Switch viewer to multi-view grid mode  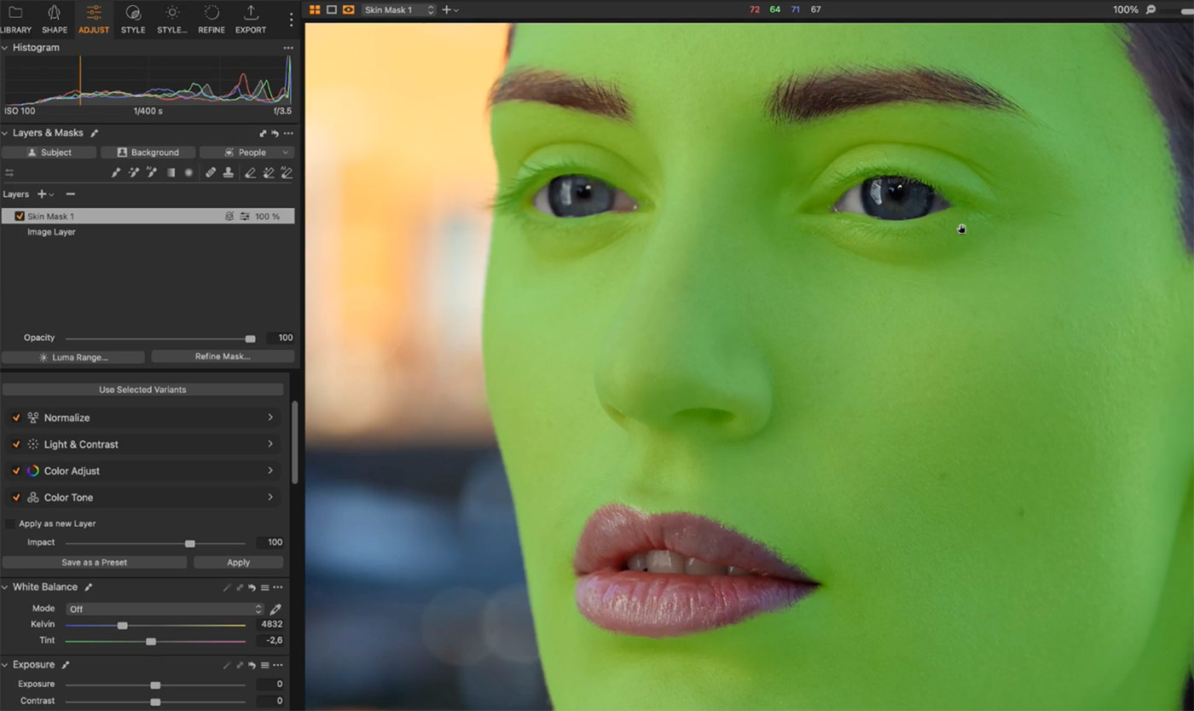[x=315, y=9]
